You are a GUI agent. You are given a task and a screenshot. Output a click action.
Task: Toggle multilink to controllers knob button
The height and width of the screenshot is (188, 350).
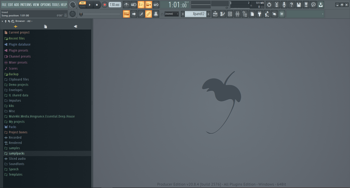[156, 14]
